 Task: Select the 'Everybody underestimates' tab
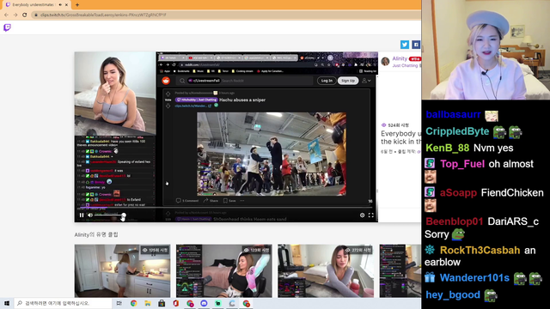pyautogui.click(x=35, y=5)
